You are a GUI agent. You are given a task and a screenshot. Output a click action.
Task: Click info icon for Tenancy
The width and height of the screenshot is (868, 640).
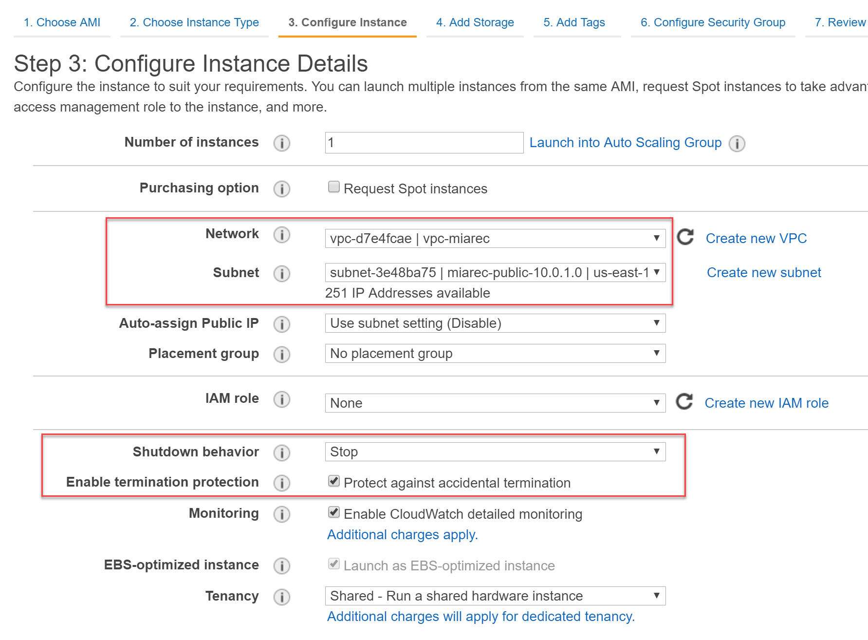282,597
